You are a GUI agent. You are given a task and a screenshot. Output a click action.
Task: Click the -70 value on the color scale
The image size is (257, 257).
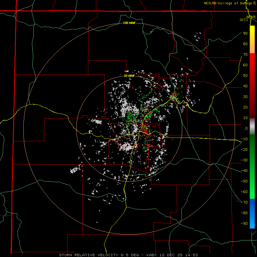(x=244, y=202)
